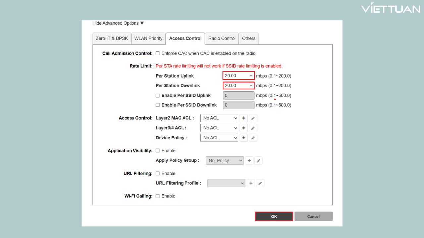This screenshot has width=424, height=238.
Task: Edit the Device Policy entry
Action: click(x=253, y=138)
